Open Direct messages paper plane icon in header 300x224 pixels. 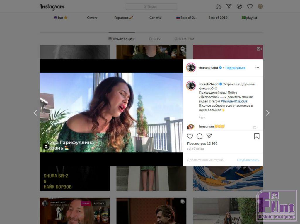tap(229, 6)
